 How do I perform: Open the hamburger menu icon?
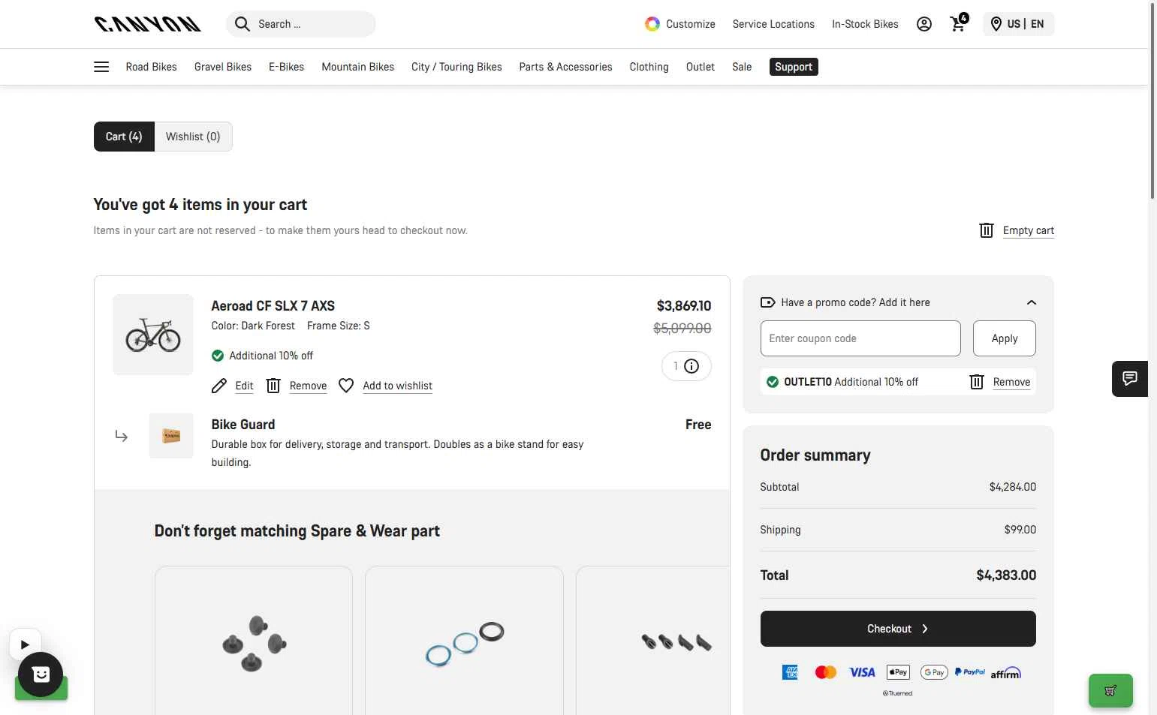(x=101, y=67)
